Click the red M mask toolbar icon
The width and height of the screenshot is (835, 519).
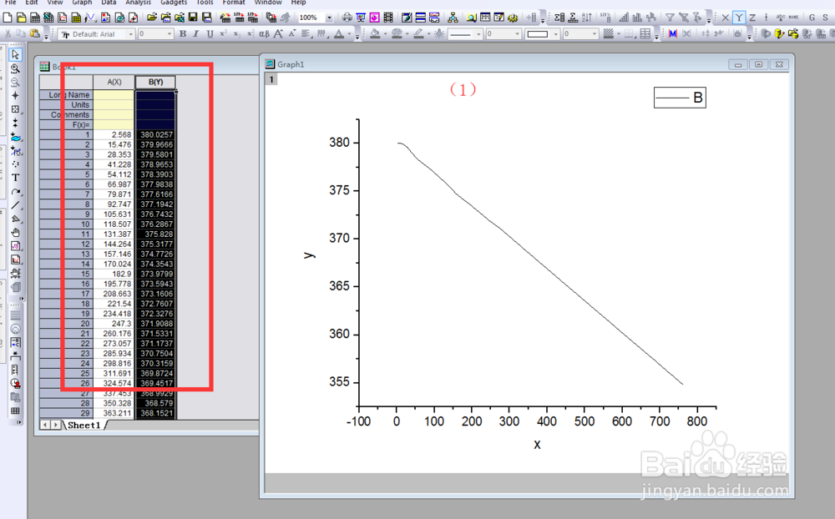672,34
